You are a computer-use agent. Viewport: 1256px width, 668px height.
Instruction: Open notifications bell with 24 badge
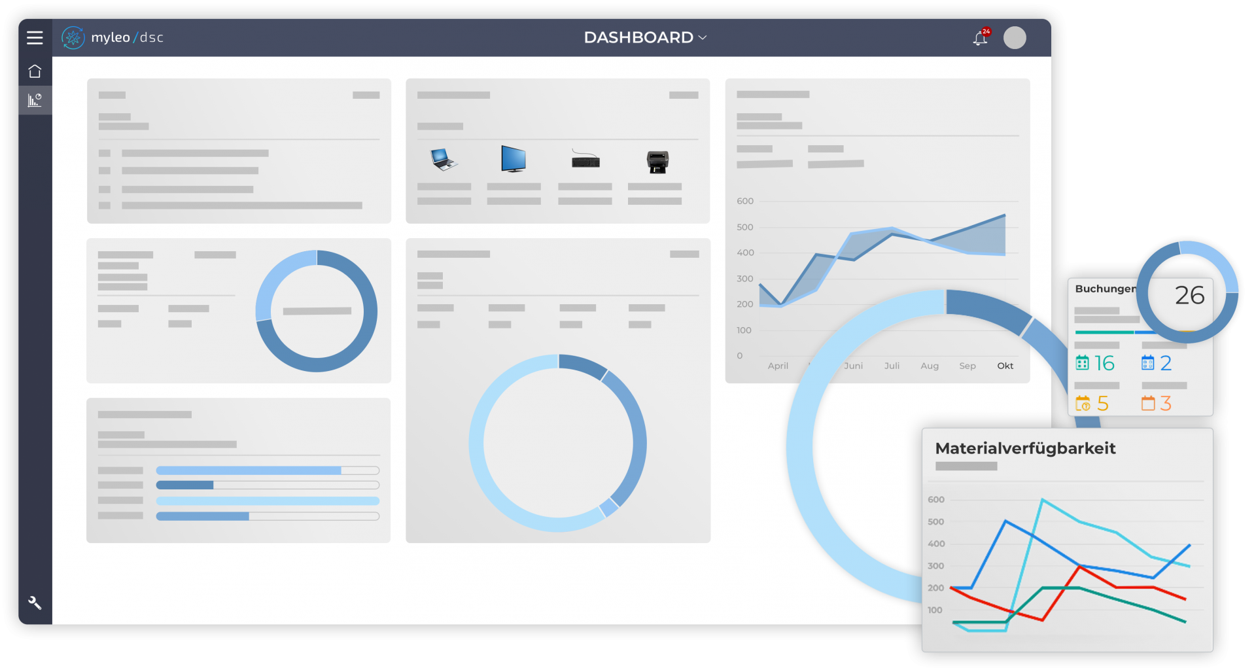tap(980, 38)
